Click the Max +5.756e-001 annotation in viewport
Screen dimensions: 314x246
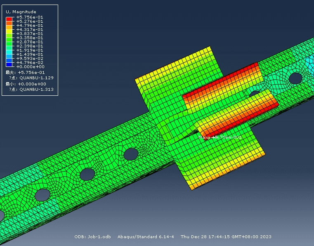tap(220, 137)
